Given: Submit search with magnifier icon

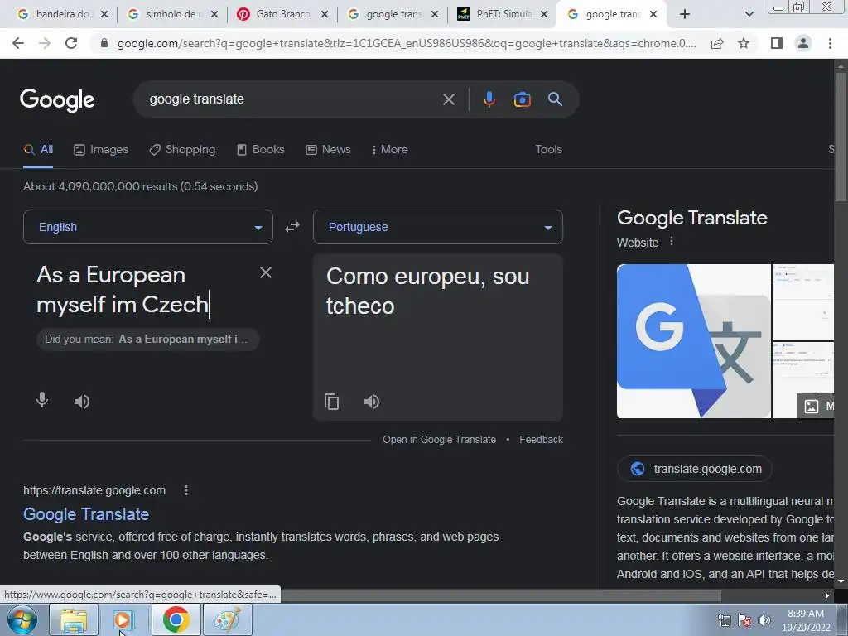Looking at the screenshot, I should coord(555,99).
